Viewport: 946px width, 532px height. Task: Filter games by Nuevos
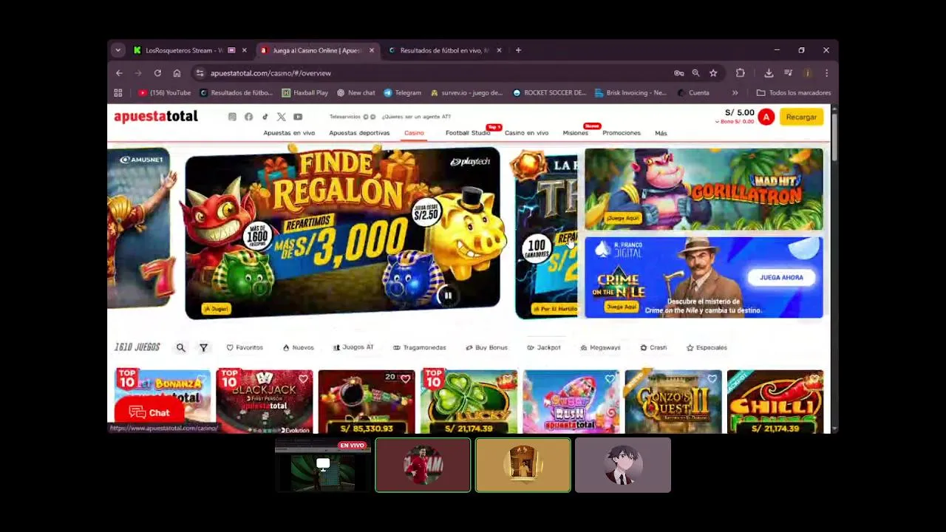(299, 347)
